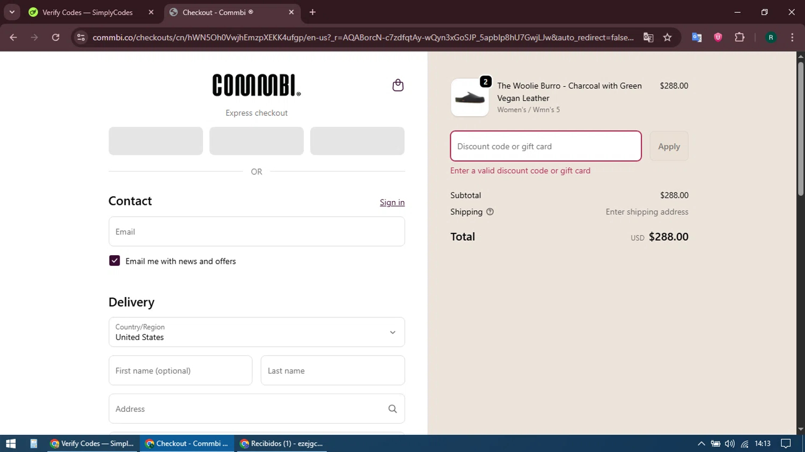Image resolution: width=805 pixels, height=452 pixels.
Task: Click the volume speaker icon in tray
Action: pyautogui.click(x=729, y=443)
